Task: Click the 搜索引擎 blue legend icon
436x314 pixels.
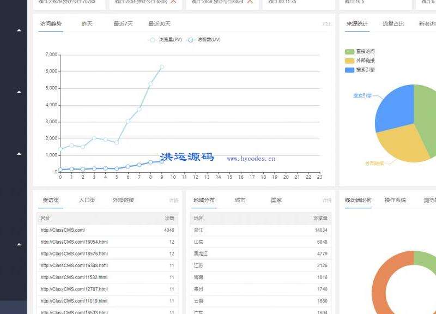Action: [x=349, y=70]
